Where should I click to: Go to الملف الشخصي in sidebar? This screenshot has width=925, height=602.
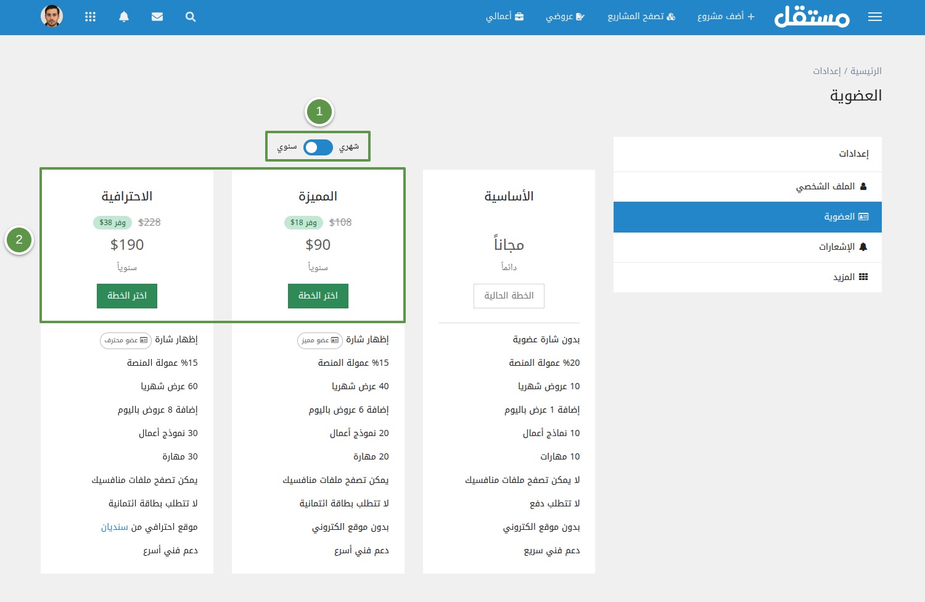point(831,186)
